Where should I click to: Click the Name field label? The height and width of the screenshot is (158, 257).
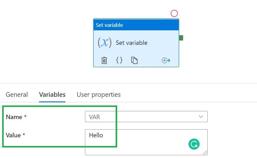click(14, 117)
